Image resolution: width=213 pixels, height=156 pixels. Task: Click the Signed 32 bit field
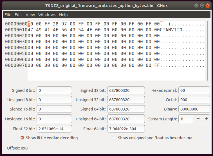tap(126, 90)
